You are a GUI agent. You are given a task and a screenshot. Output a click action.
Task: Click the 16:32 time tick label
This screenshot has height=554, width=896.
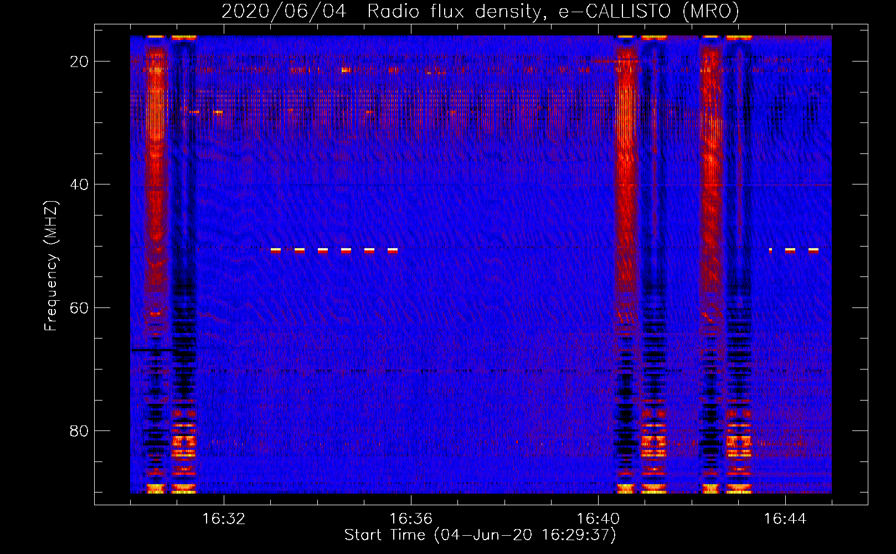pyautogui.click(x=224, y=519)
